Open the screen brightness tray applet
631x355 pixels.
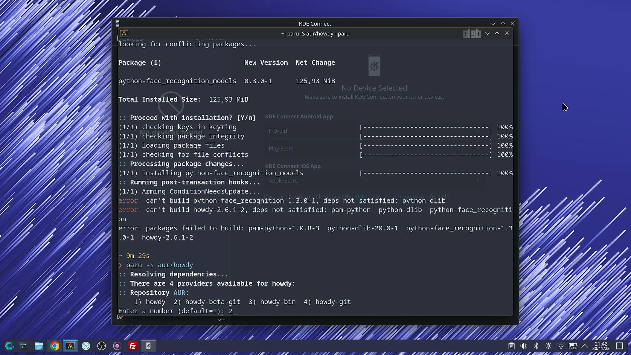pos(549,346)
